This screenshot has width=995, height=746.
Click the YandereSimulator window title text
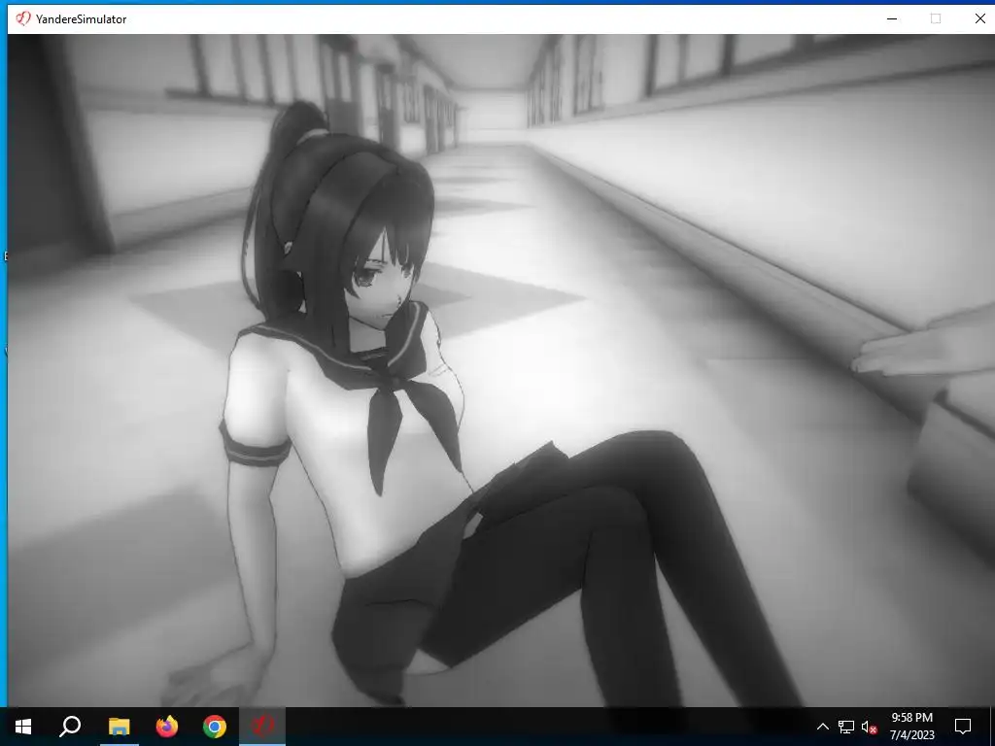[x=82, y=19]
